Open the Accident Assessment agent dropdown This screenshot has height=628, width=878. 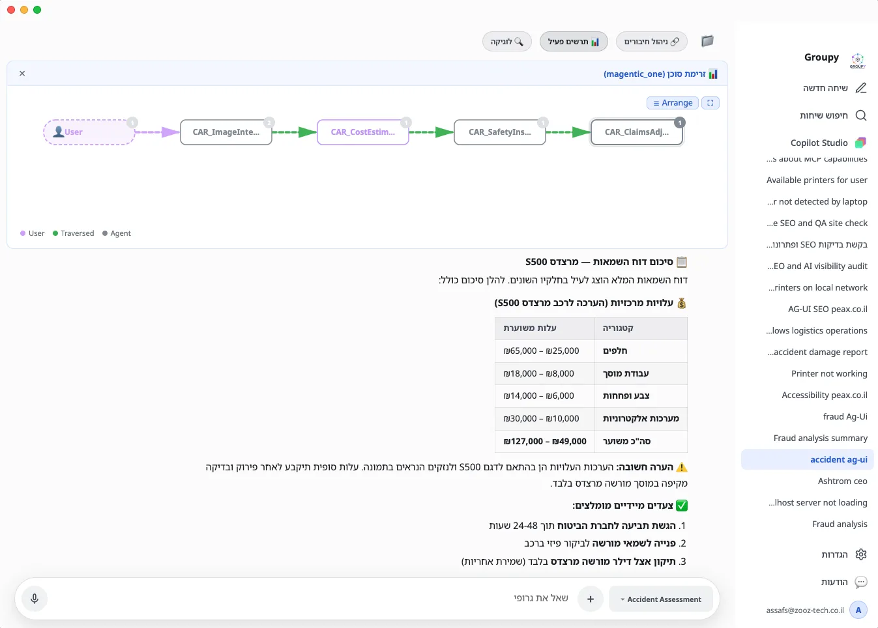(x=661, y=599)
